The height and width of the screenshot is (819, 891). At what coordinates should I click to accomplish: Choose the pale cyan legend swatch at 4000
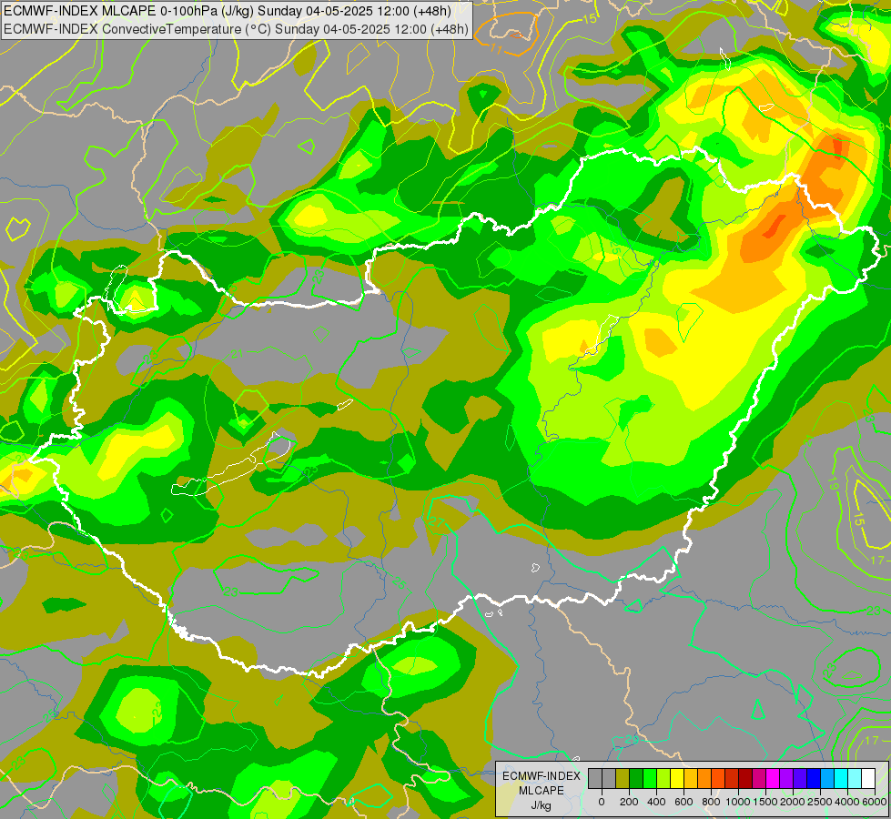coord(856,778)
